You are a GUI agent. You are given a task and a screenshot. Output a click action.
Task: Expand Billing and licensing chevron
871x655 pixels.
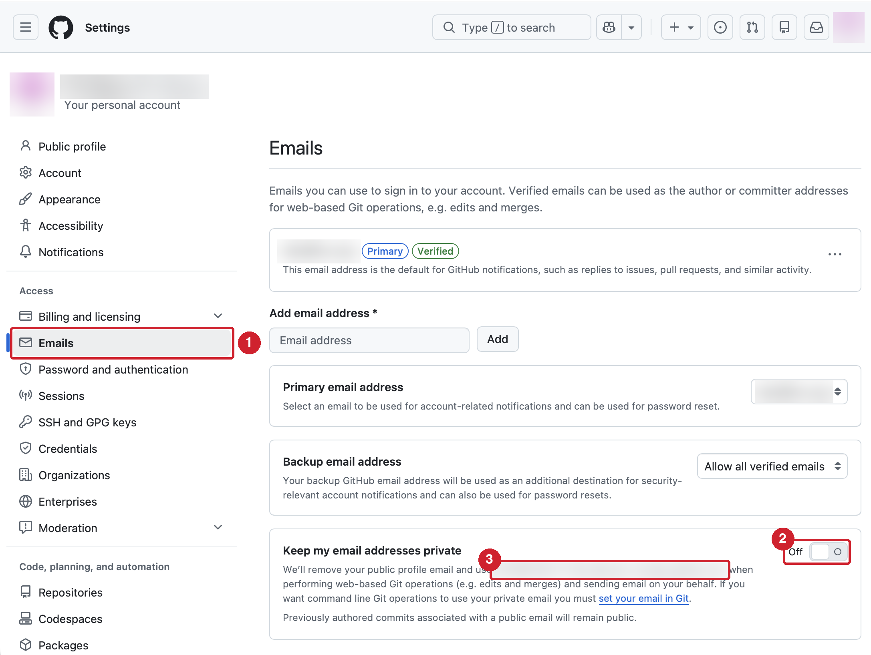218,316
